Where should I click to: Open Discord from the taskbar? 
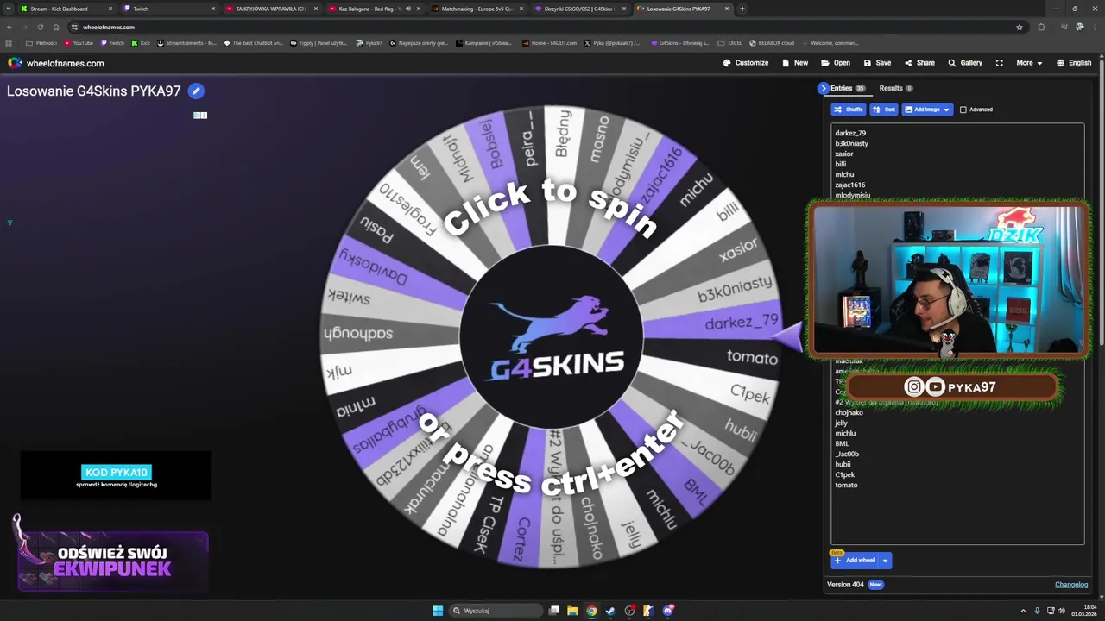pyautogui.click(x=668, y=611)
